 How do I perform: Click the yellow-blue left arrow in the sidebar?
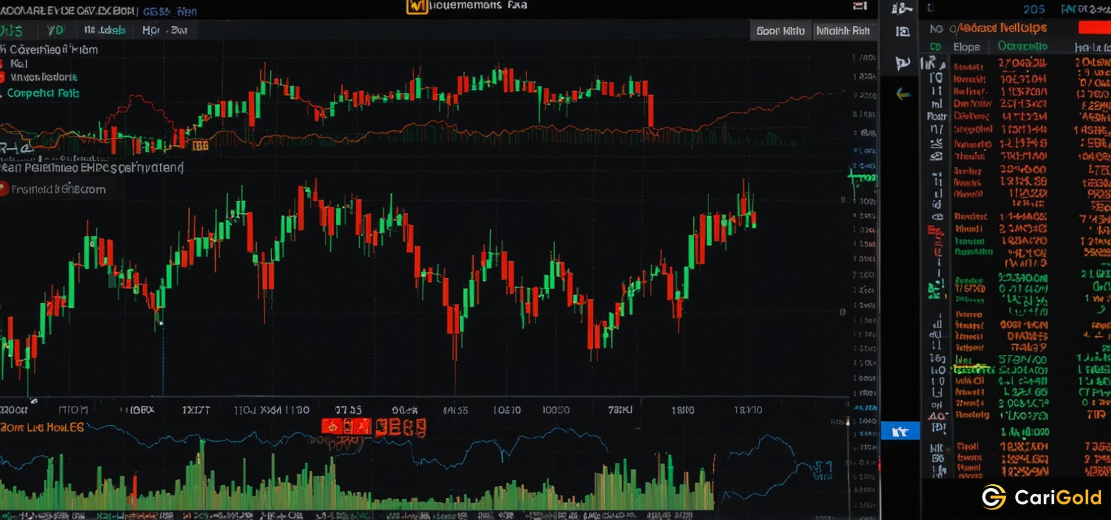903,94
